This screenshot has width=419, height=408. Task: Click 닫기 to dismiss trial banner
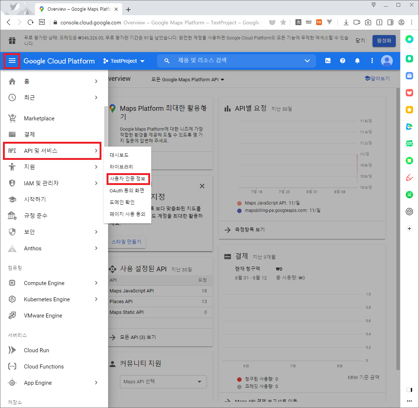coord(360,40)
